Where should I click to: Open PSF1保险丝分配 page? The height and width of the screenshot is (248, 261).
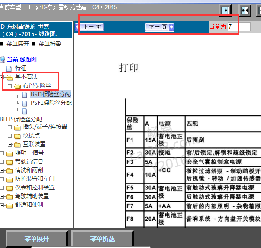click(51, 103)
